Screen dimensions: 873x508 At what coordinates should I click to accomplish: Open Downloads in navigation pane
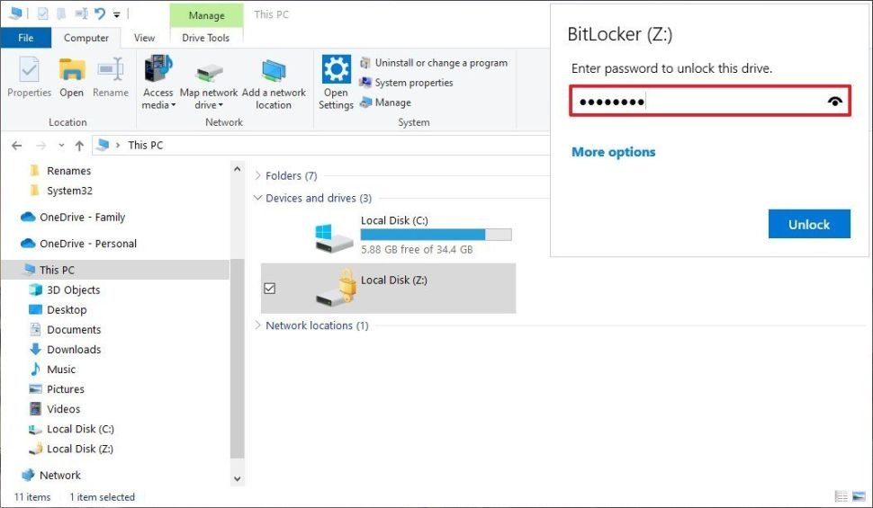(x=74, y=350)
